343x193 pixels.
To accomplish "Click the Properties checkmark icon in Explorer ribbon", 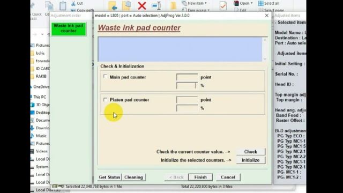I will pos(223,5).
